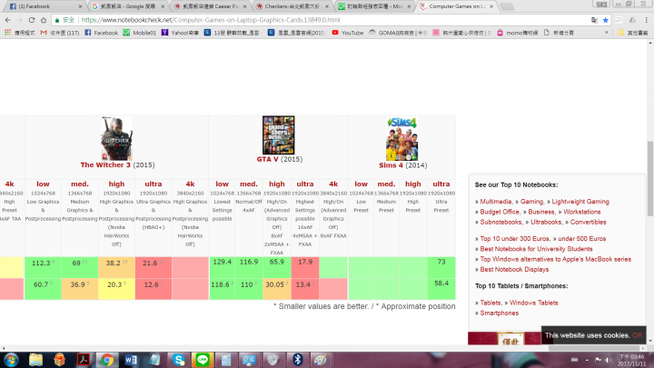Select the 129.4 GTA V low benchmark cell

click(x=222, y=267)
